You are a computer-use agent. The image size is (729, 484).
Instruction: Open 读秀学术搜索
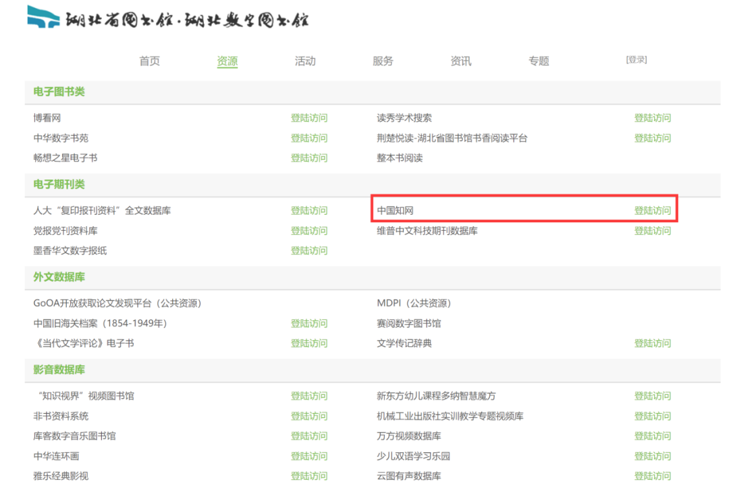[404, 118]
